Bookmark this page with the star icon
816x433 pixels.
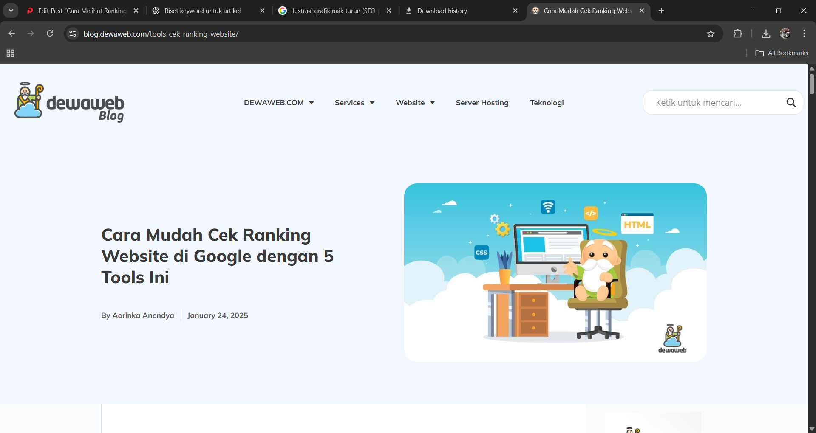pos(711,34)
